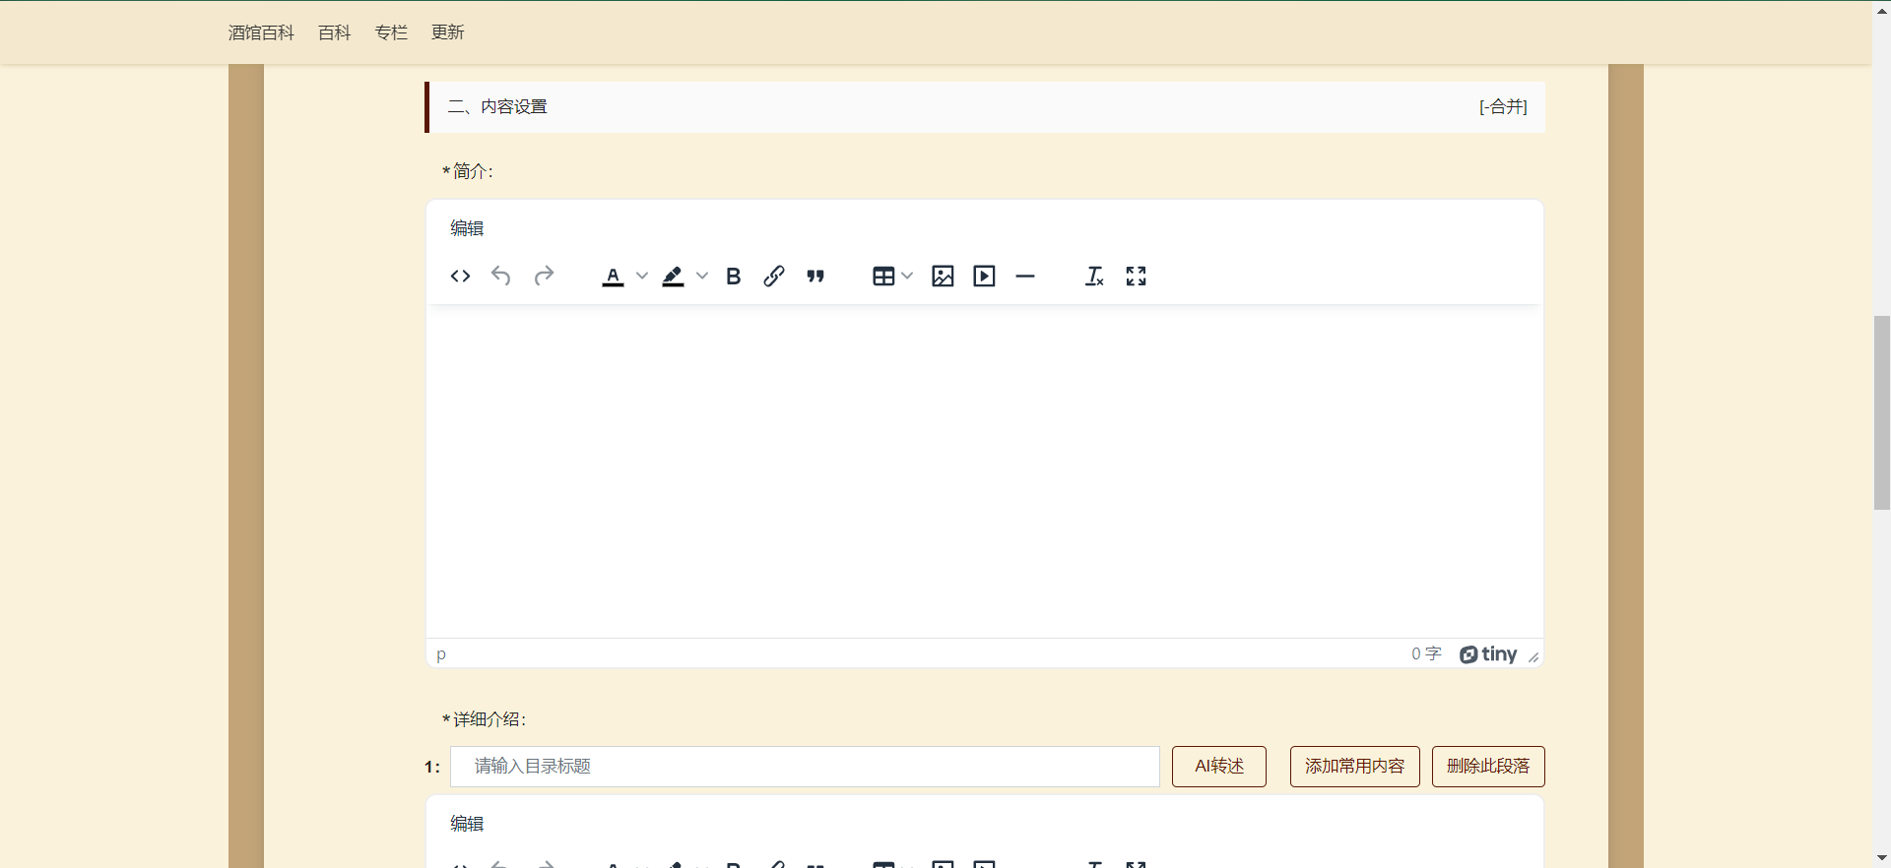Screen dimensions: 1891x868
Task: Insert a horizontal line
Action: (1025, 277)
